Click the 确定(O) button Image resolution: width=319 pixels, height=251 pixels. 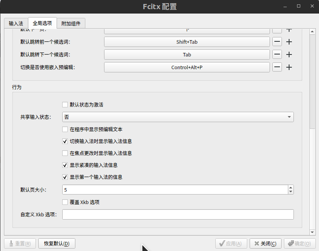click(300, 243)
